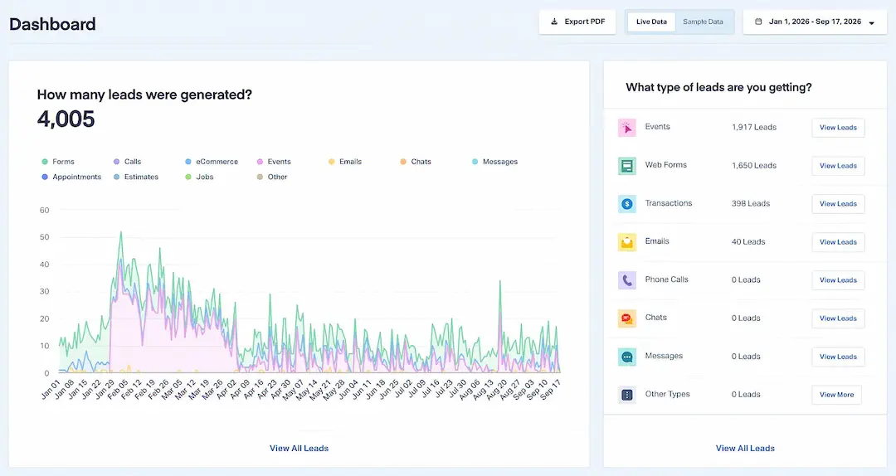Click the Other Types icon
This screenshot has width=896, height=476.
627,395
